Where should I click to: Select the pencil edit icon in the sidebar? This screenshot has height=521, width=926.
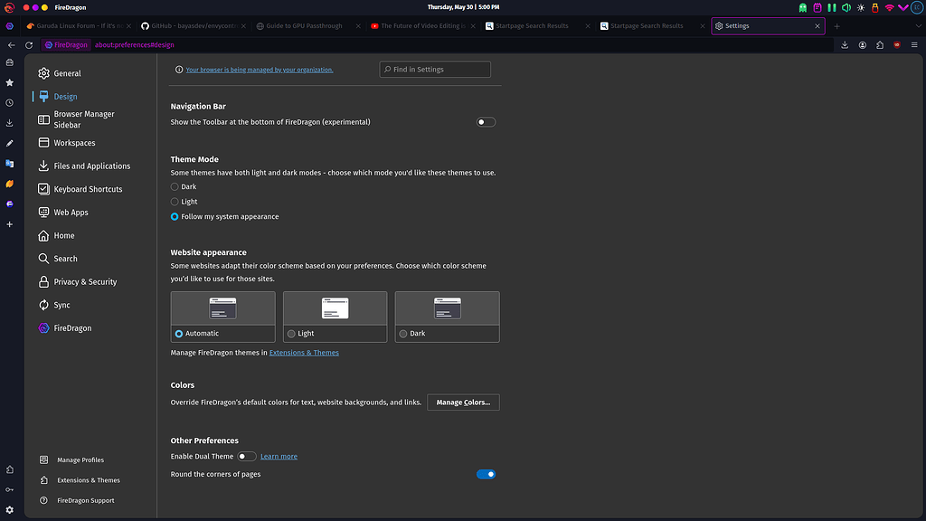(x=9, y=143)
